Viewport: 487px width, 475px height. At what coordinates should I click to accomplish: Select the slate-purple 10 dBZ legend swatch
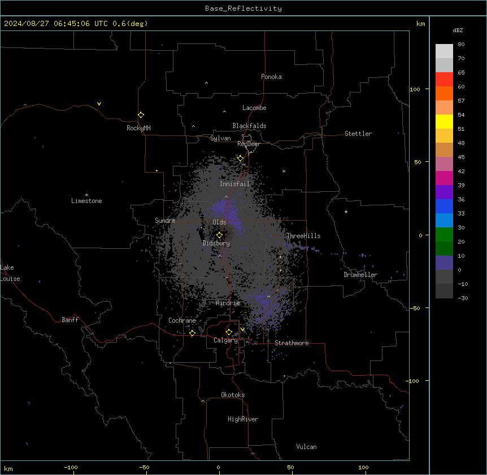(444, 263)
